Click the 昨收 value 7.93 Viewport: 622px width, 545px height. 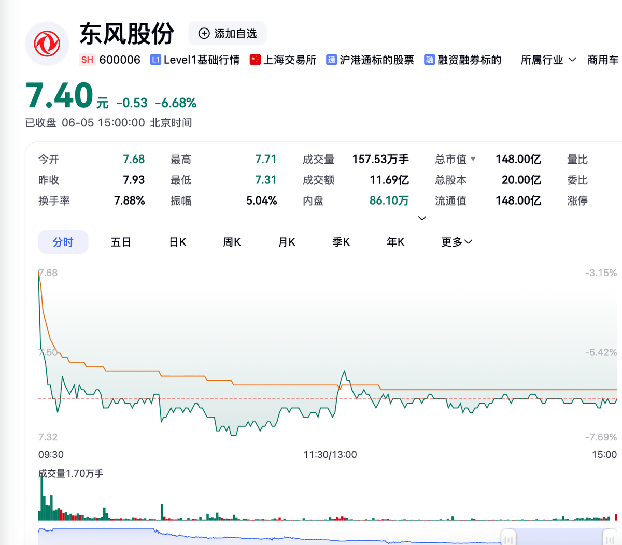click(x=134, y=180)
